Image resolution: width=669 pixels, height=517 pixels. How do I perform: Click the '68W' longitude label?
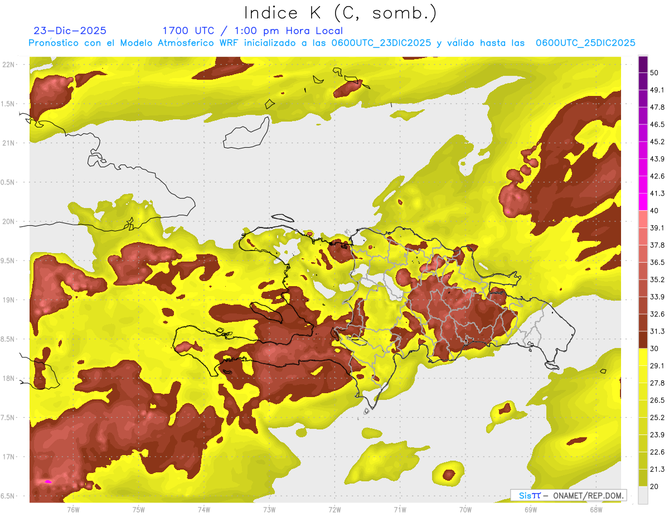pos(596,509)
